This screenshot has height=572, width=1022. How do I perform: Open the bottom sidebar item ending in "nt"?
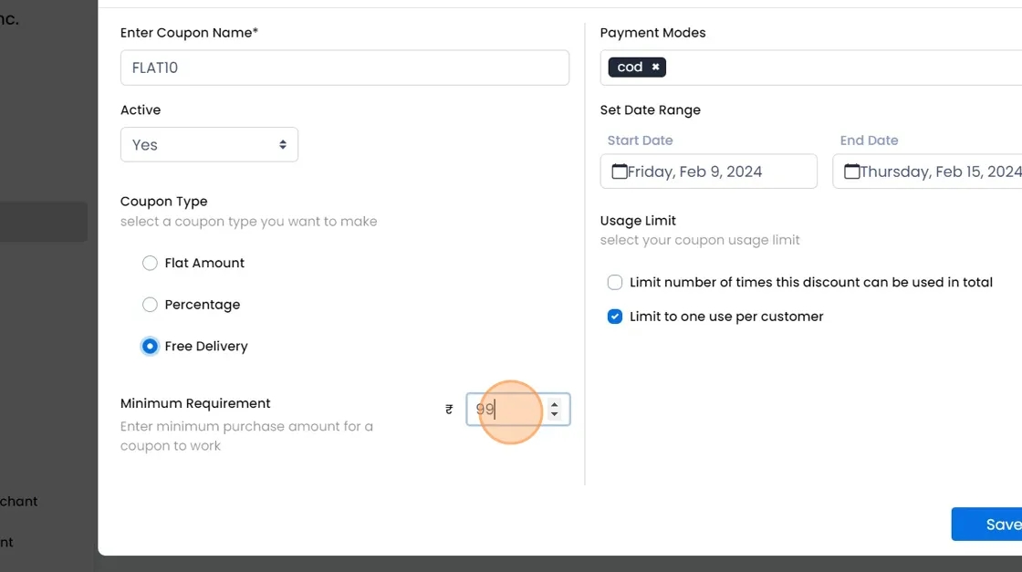coord(7,542)
